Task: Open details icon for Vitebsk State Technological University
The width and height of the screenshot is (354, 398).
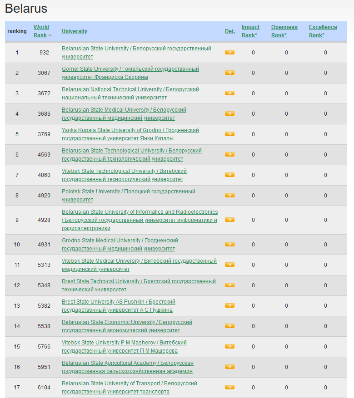Action: click(229, 175)
